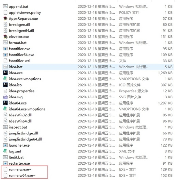Click the jumplistbridge64.dll file name
Viewport: 184px width, 181px height.
[x=26, y=139]
